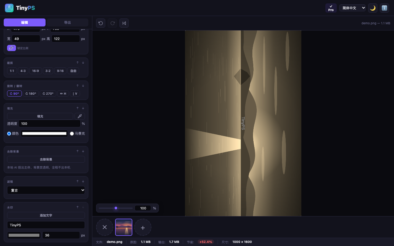Choose the 1:1 crop ratio
This screenshot has width=394, height=246.
[x=12, y=71]
